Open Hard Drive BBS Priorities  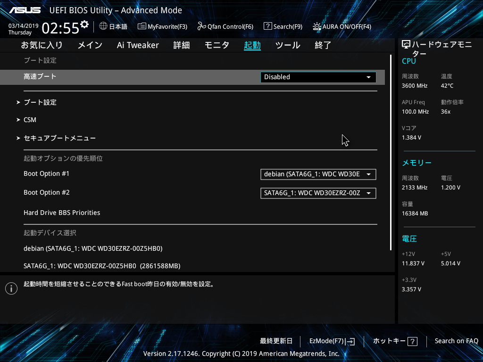[62, 213]
